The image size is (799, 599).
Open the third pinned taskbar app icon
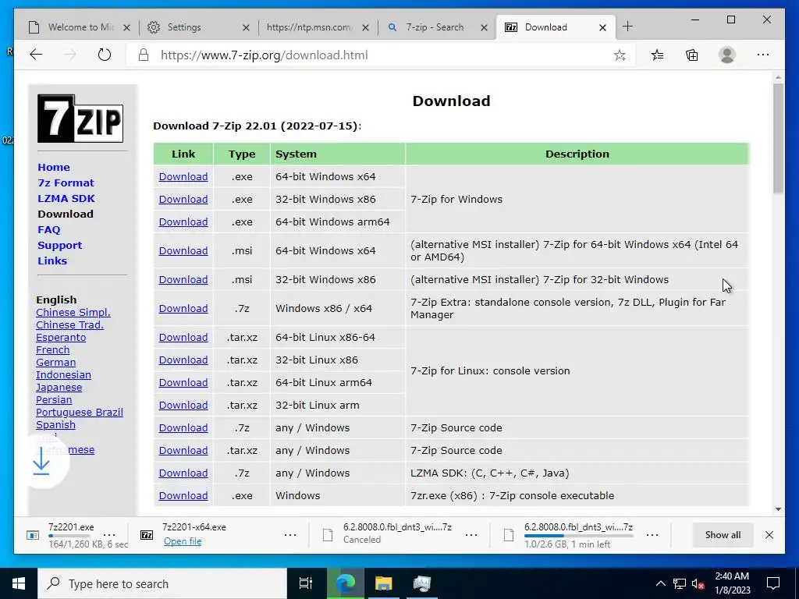click(x=422, y=583)
